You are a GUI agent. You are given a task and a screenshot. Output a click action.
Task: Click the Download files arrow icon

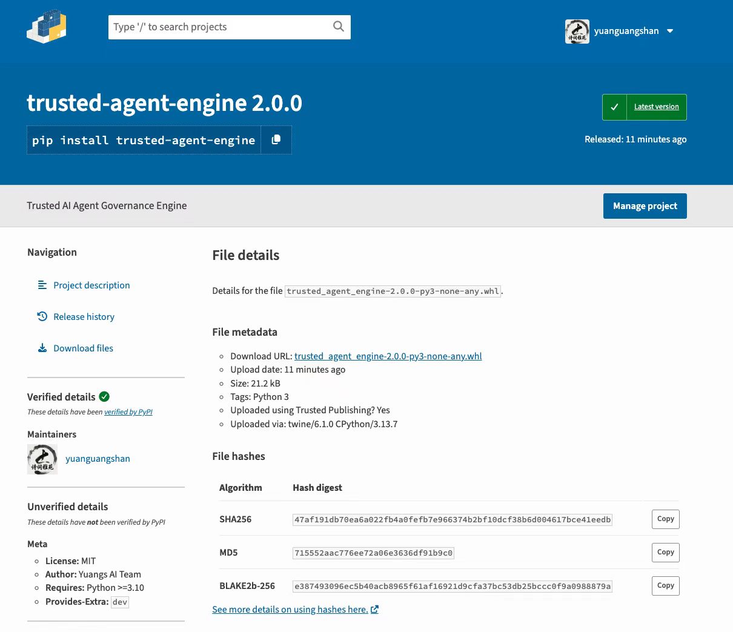[x=42, y=348]
